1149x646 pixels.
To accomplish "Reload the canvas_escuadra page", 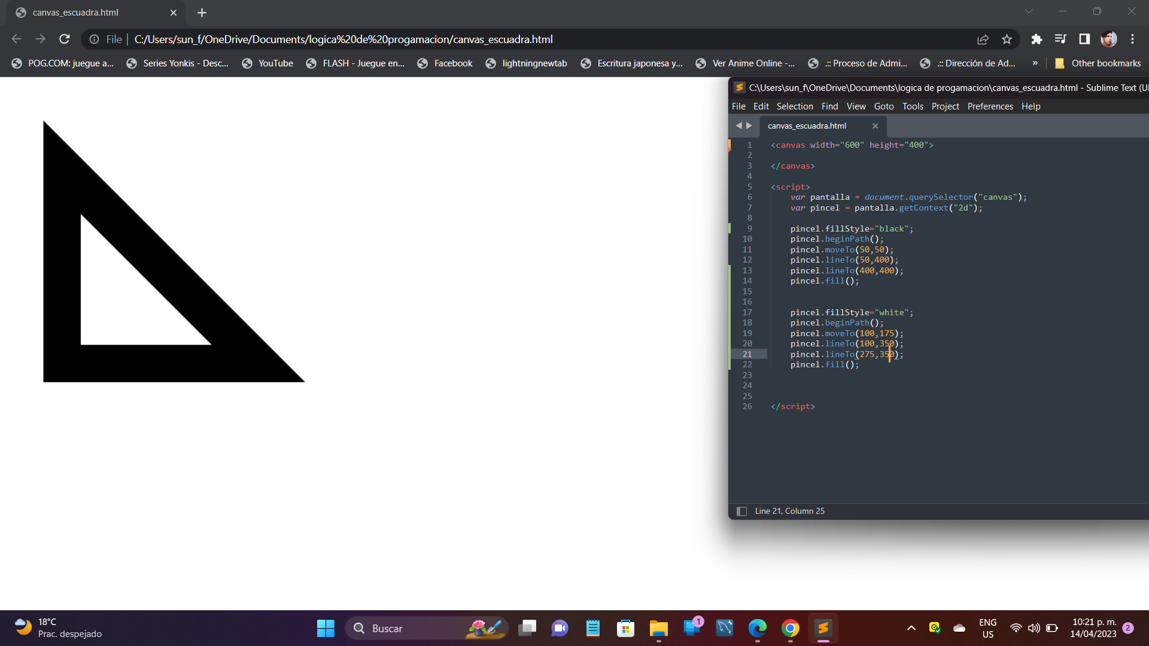I will pos(65,39).
